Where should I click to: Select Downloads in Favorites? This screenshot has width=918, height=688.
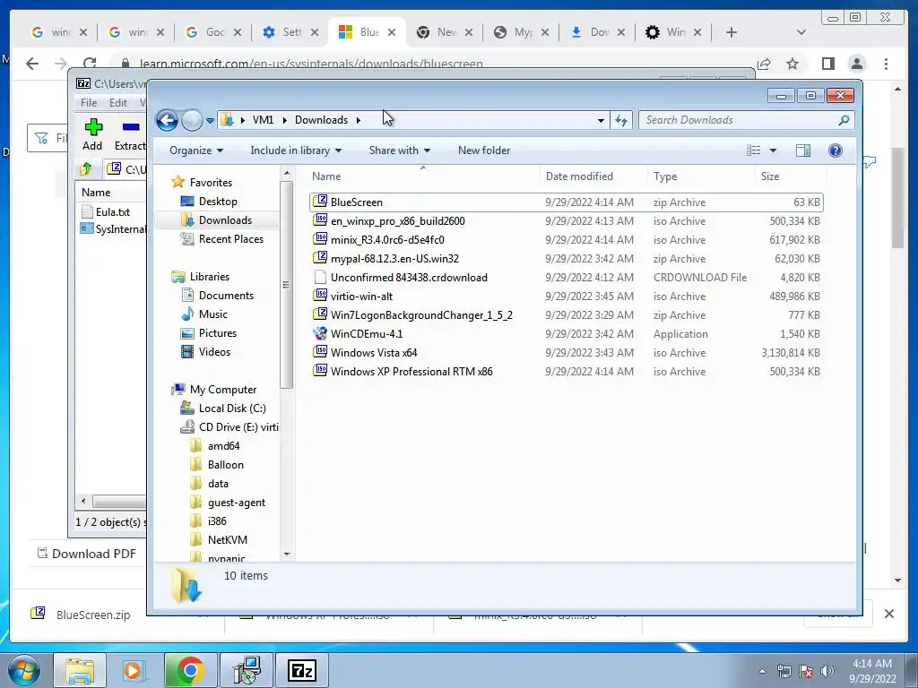click(x=225, y=220)
